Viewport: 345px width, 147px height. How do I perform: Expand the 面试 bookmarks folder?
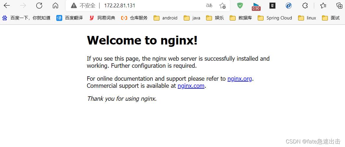331,18
